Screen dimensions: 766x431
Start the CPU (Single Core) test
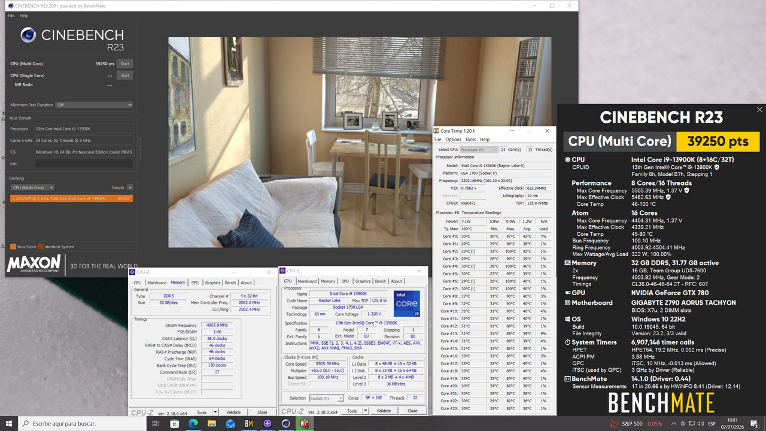(124, 75)
